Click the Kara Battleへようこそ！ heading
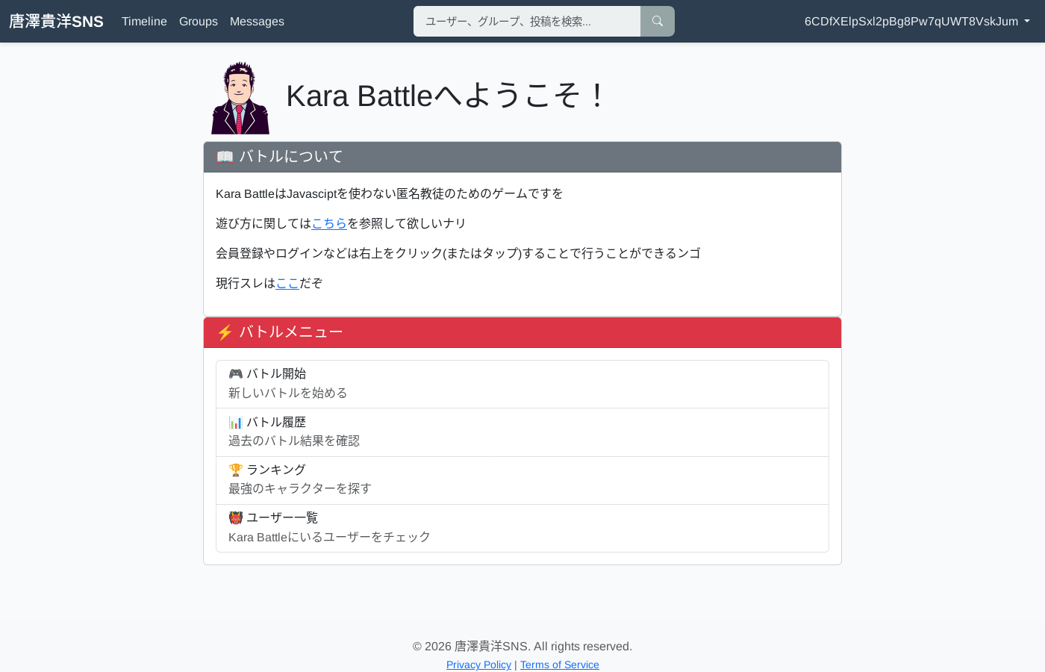1045x672 pixels. pyautogui.click(x=446, y=96)
